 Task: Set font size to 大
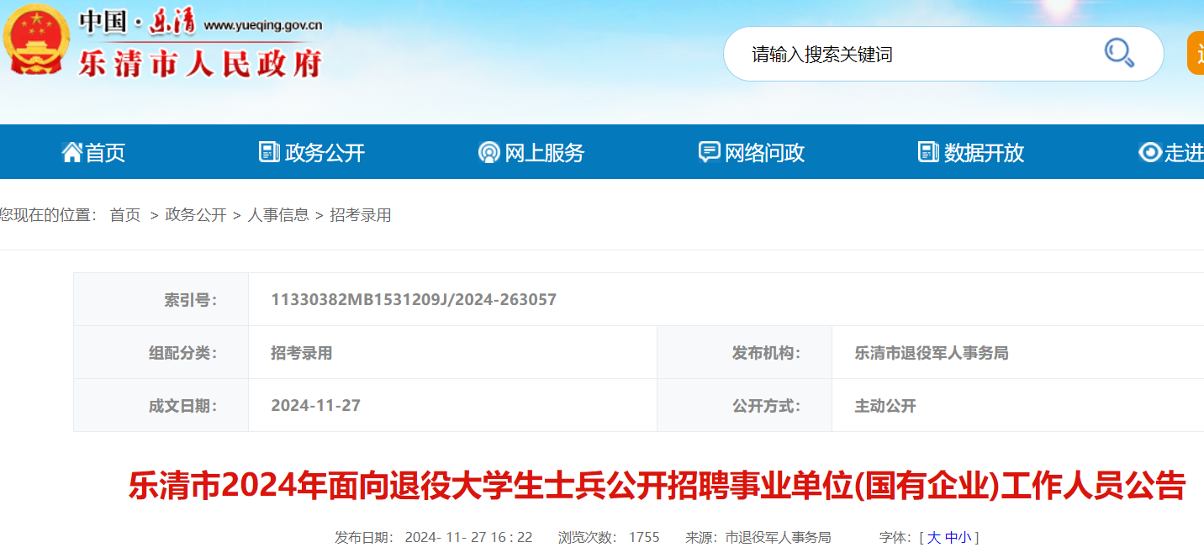pyautogui.click(x=934, y=538)
